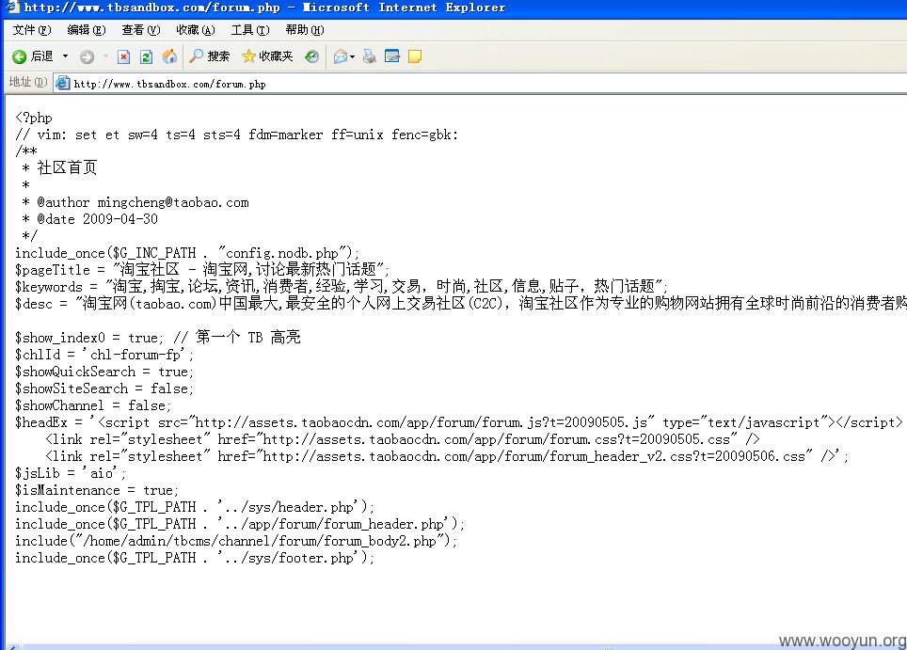Screen dimensions: 907x650
Task: Click the $showQuickSearch = true line
Action: [104, 372]
